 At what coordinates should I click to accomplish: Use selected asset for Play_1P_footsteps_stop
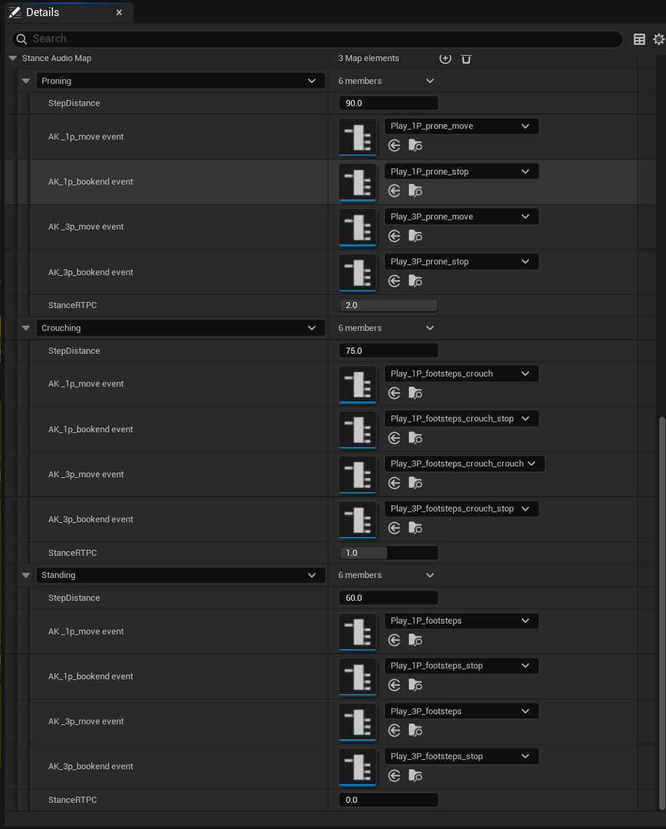(394, 685)
